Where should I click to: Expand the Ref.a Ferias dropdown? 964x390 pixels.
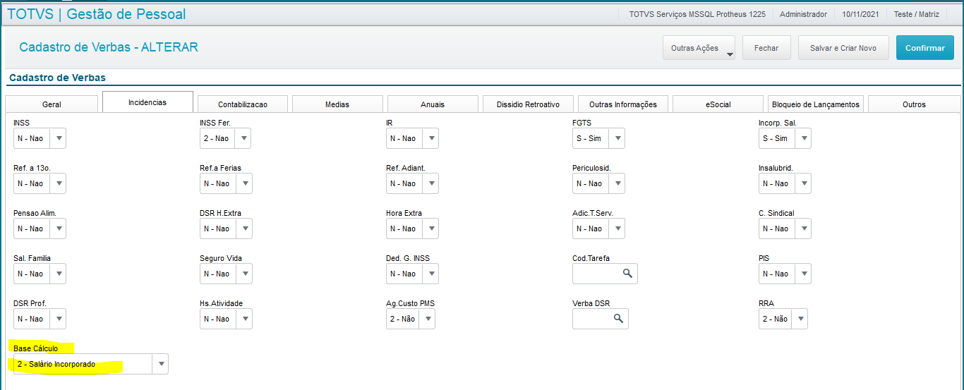tap(244, 183)
